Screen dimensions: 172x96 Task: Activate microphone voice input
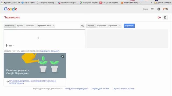click(6, 46)
